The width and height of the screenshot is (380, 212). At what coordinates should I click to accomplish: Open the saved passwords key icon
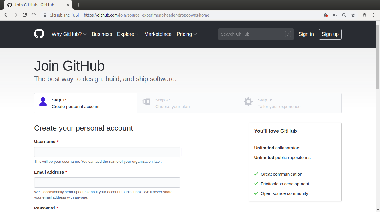(x=335, y=15)
